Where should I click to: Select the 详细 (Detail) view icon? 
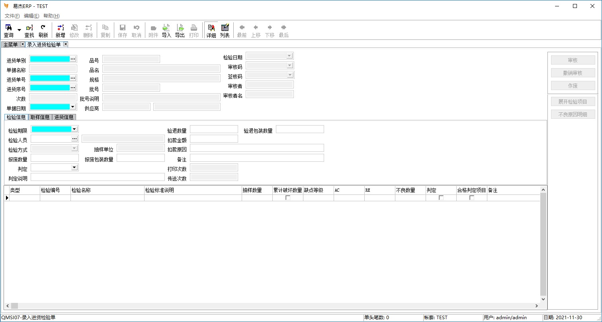[211, 30]
